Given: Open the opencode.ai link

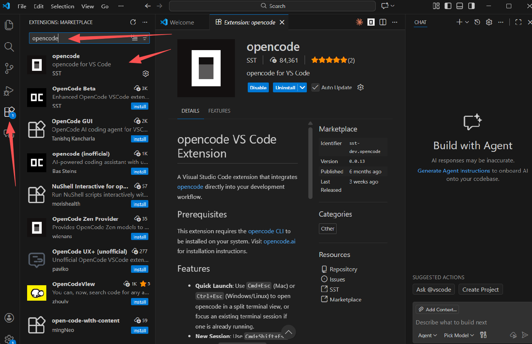Looking at the screenshot, I should 279,241.
